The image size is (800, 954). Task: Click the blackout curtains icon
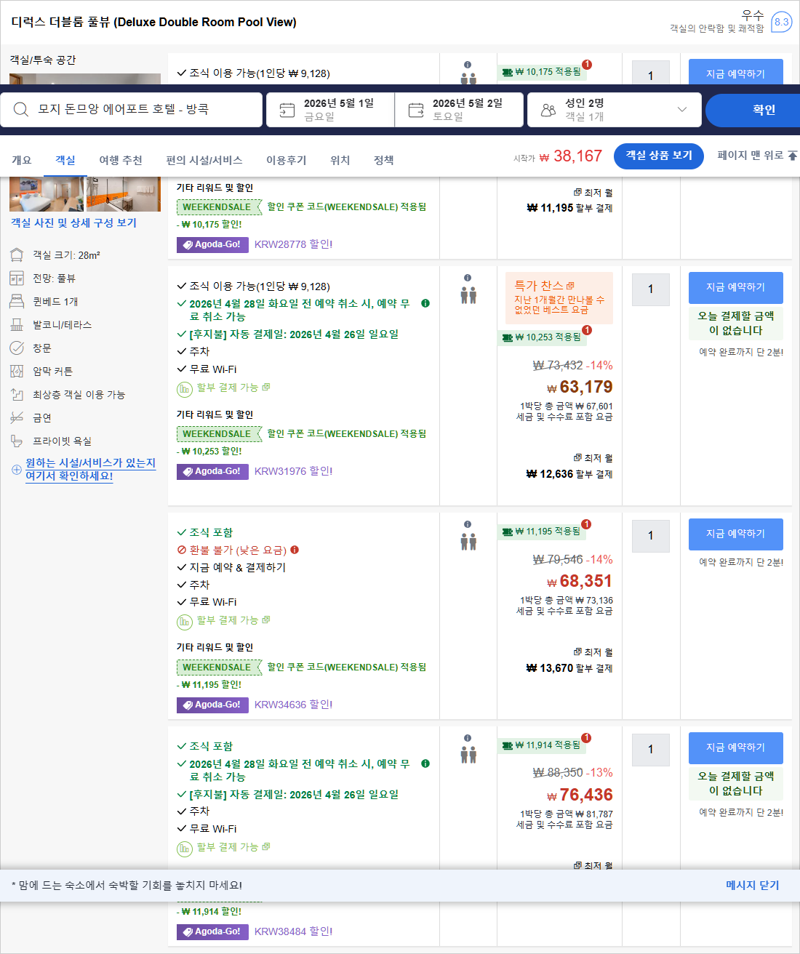click(17, 372)
